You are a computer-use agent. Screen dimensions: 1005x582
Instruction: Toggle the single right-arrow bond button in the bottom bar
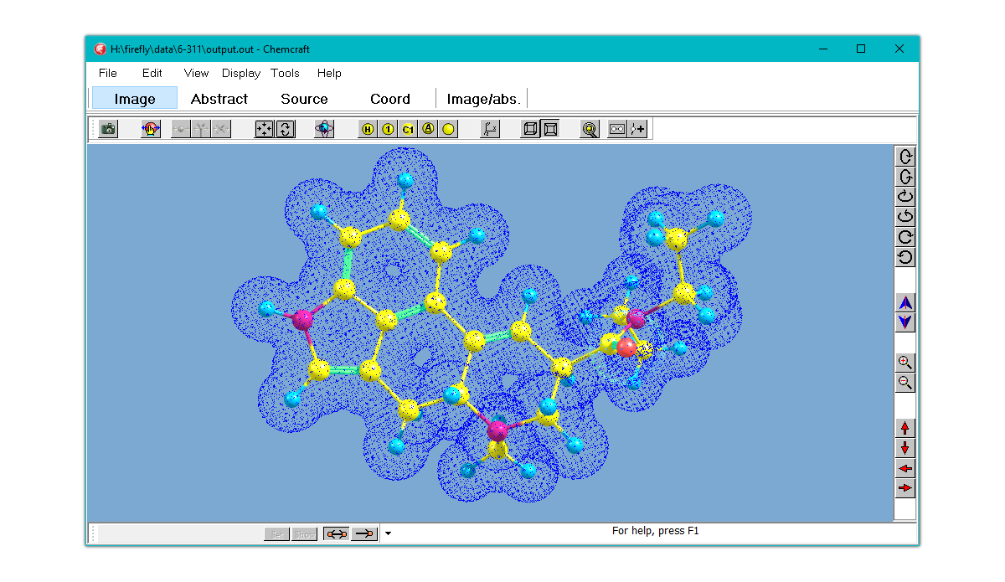coord(364,533)
